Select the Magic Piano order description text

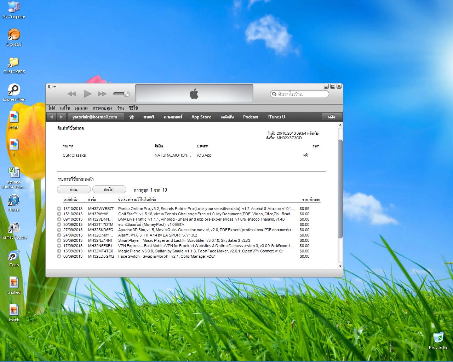click(201, 251)
